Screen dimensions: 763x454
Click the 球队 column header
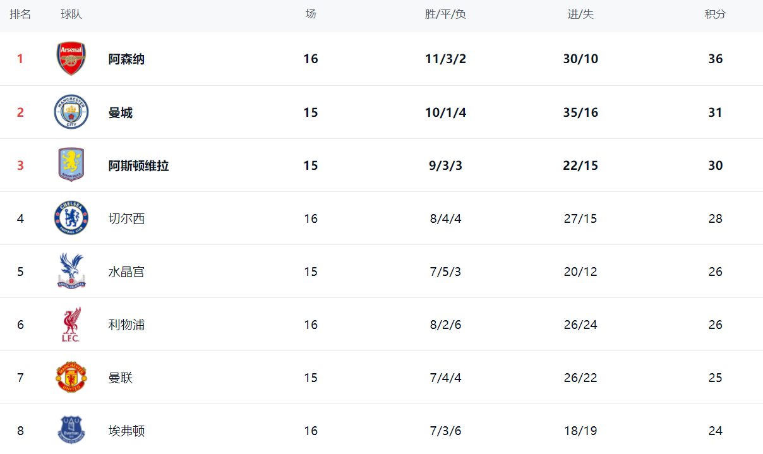[71, 15]
